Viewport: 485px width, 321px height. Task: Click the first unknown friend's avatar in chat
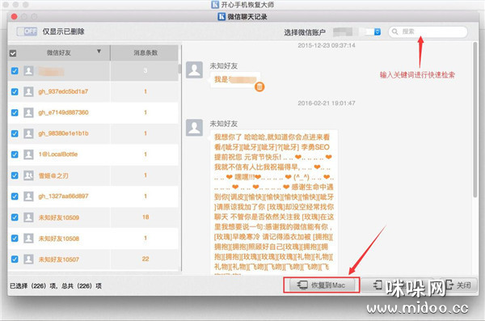click(194, 70)
